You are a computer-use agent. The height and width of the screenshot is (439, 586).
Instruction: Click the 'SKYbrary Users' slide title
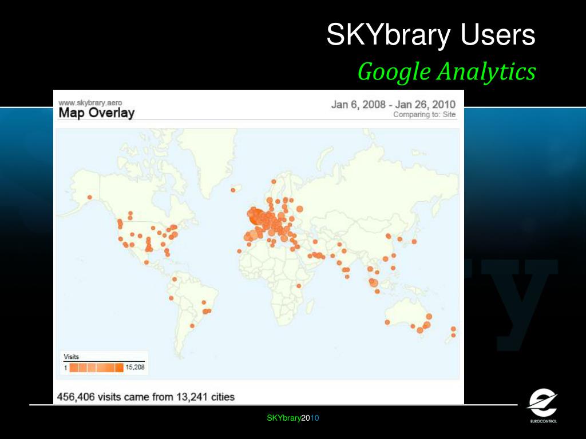pos(431,35)
